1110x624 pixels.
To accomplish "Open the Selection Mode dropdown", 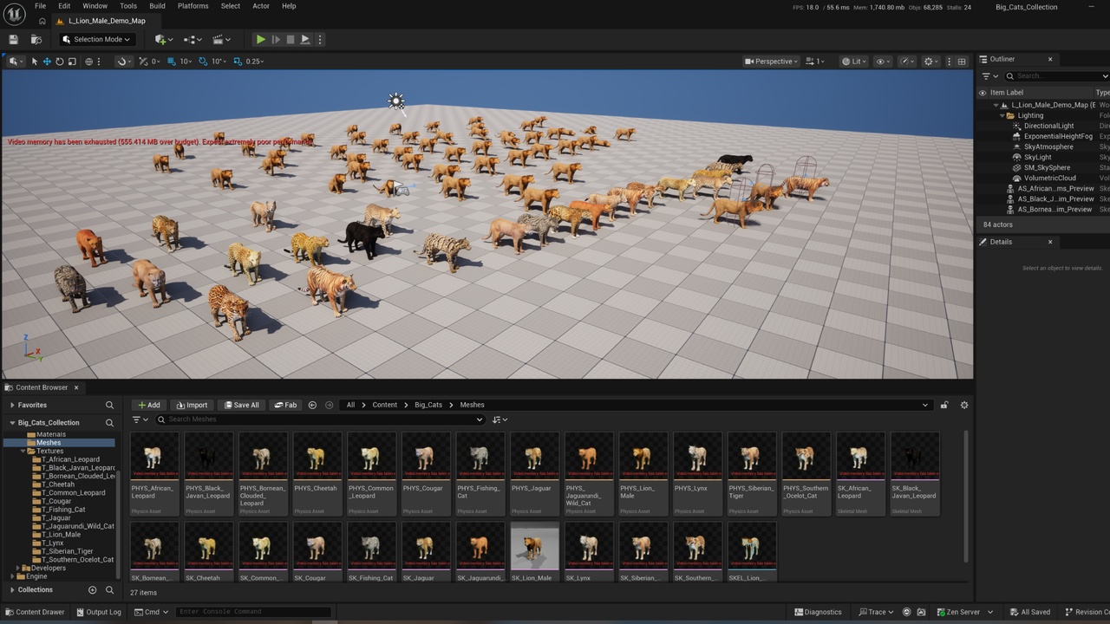I will (96, 39).
